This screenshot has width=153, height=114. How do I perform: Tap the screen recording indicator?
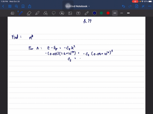point(135,2)
